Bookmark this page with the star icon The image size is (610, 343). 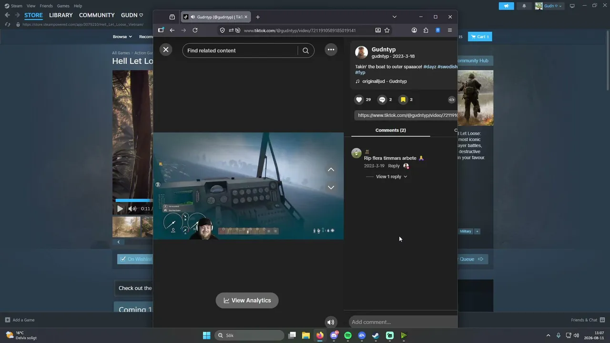click(x=387, y=30)
